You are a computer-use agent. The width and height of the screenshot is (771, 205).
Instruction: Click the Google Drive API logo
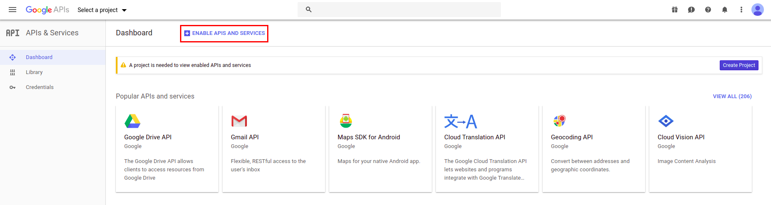pyautogui.click(x=133, y=121)
